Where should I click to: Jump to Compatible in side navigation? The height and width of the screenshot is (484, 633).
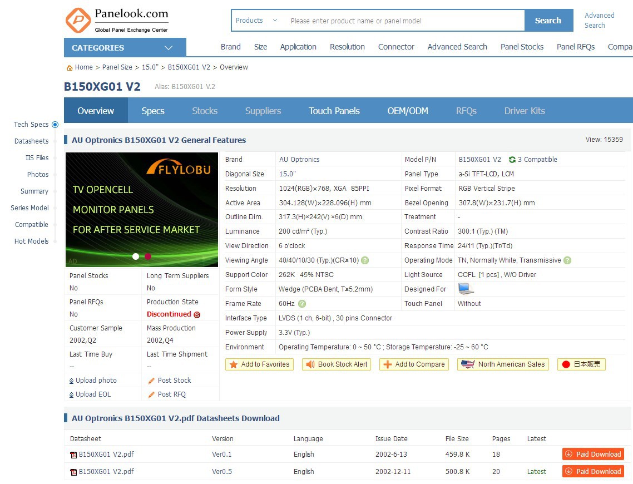coord(32,224)
